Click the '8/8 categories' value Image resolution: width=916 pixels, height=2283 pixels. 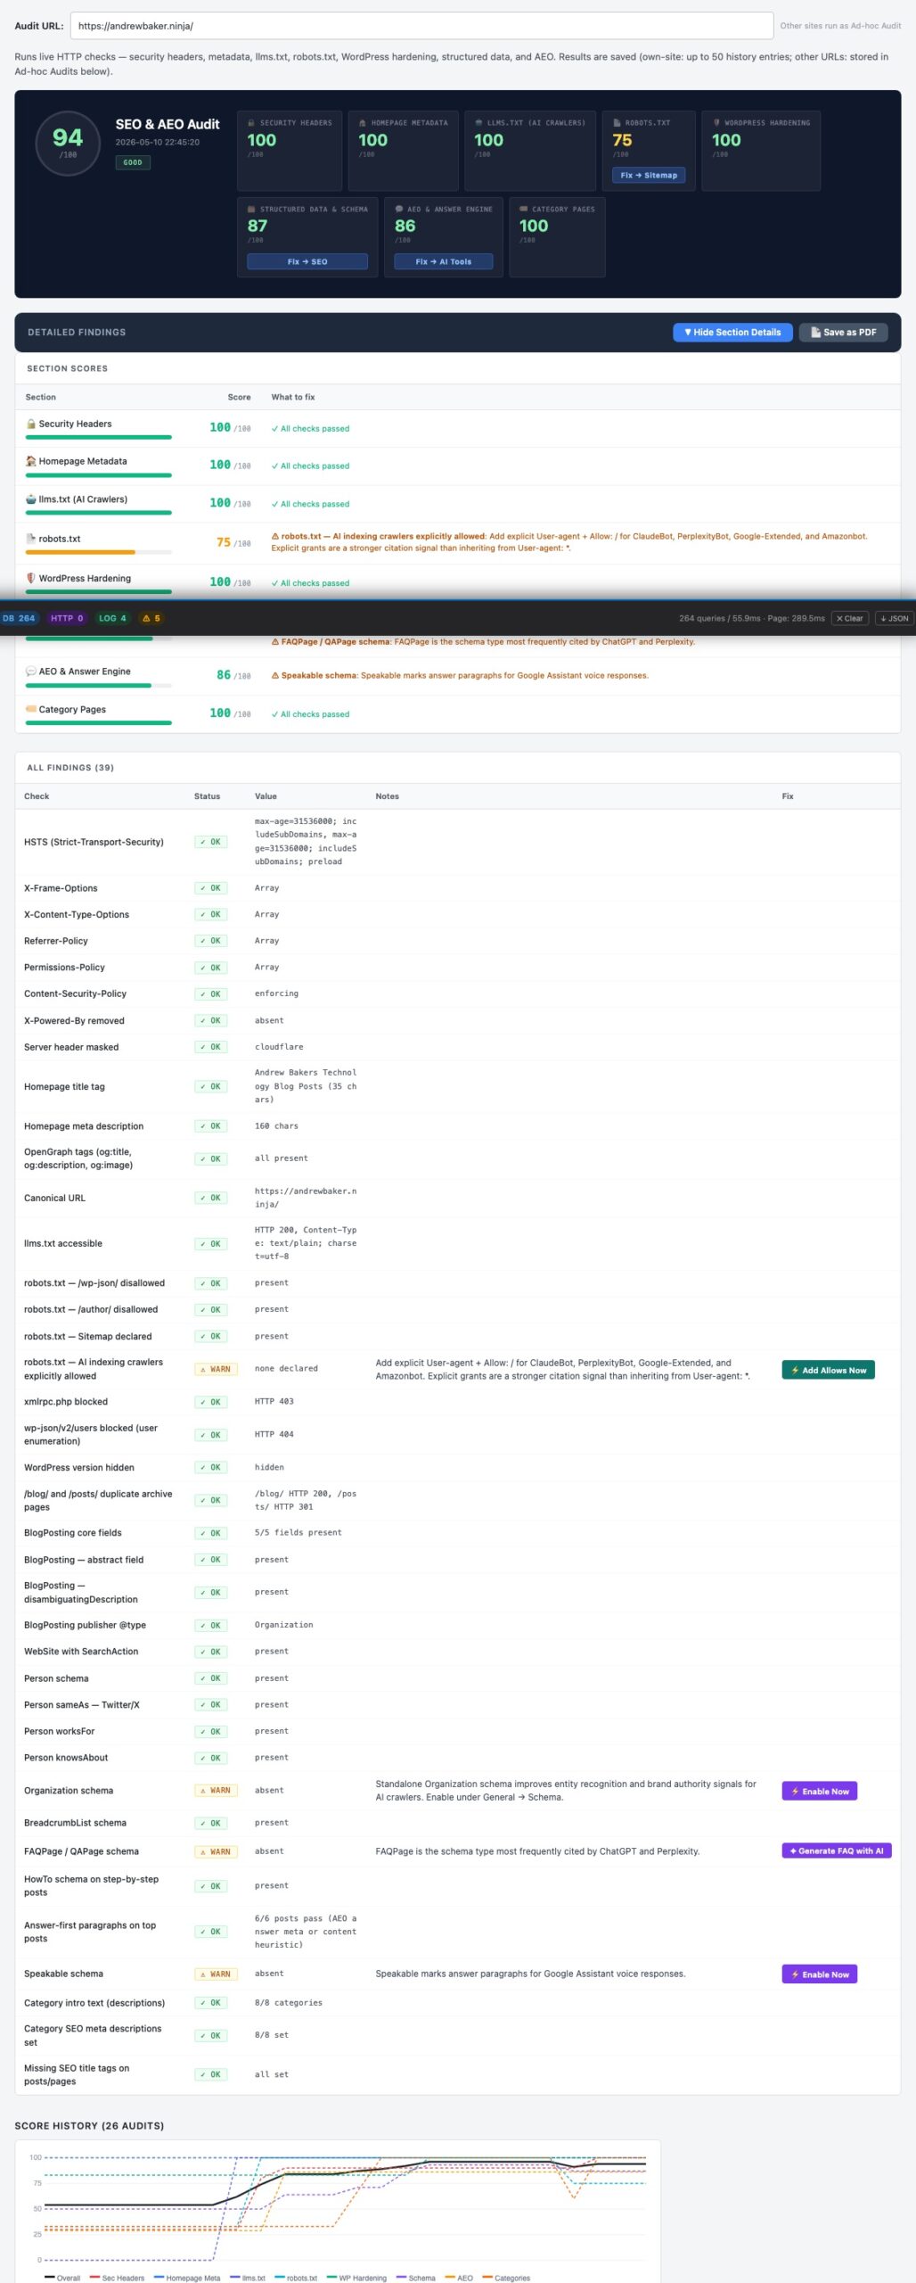pos(289,2003)
